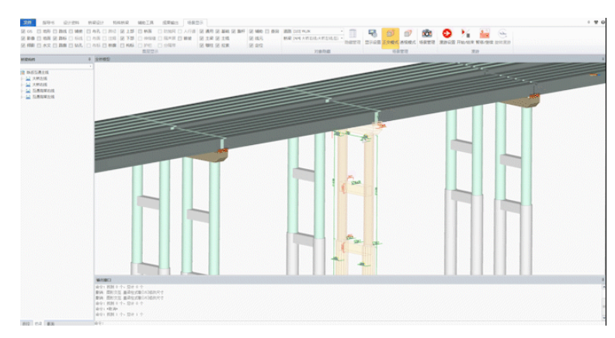Expand the 互通匝道右线 tree node

(x=23, y=91)
